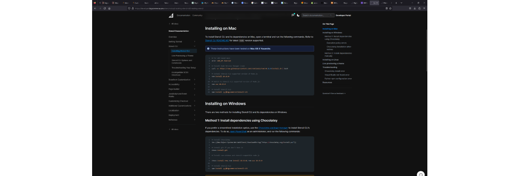This screenshot has width=519, height=176.
Task: Click the chat bubble widget icon
Action: pyautogui.click(x=421, y=174)
